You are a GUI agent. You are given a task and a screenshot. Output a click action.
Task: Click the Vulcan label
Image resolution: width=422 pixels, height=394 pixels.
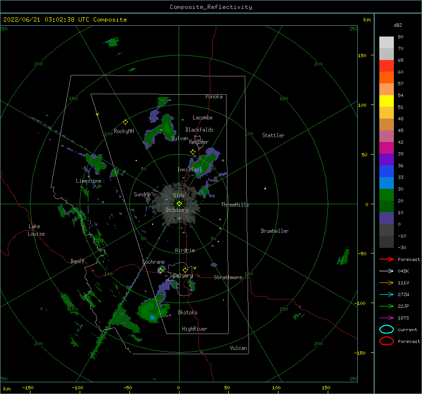tap(239, 348)
